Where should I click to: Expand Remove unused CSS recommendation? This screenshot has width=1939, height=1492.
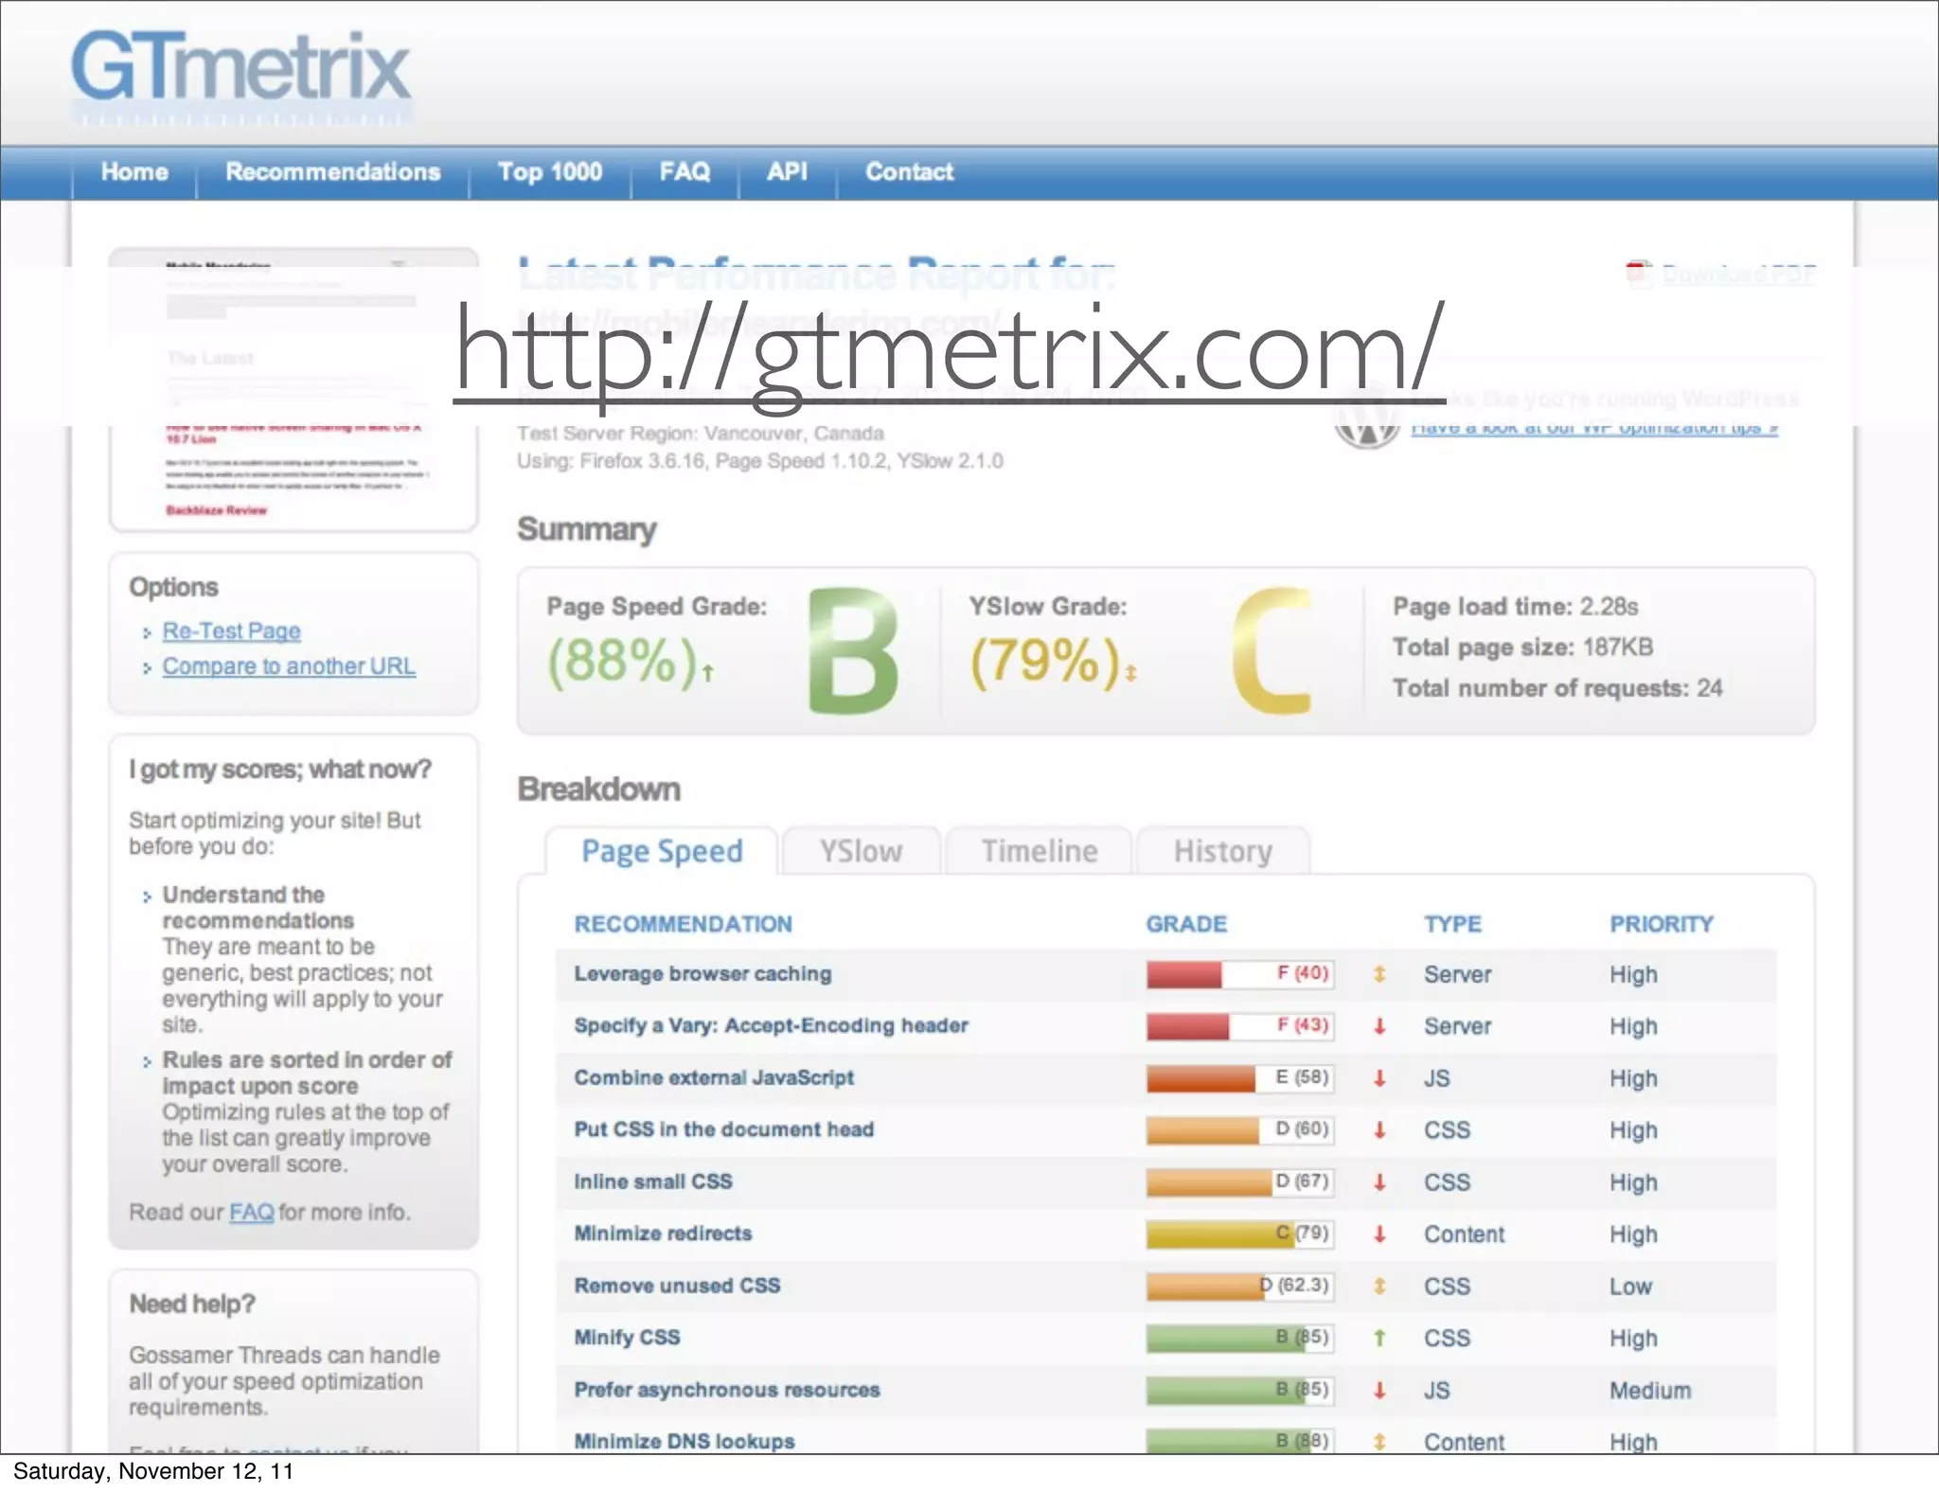point(677,1287)
